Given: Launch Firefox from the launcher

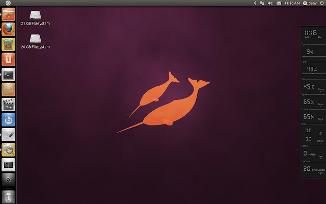Looking at the screenshot, I should click(8, 30).
